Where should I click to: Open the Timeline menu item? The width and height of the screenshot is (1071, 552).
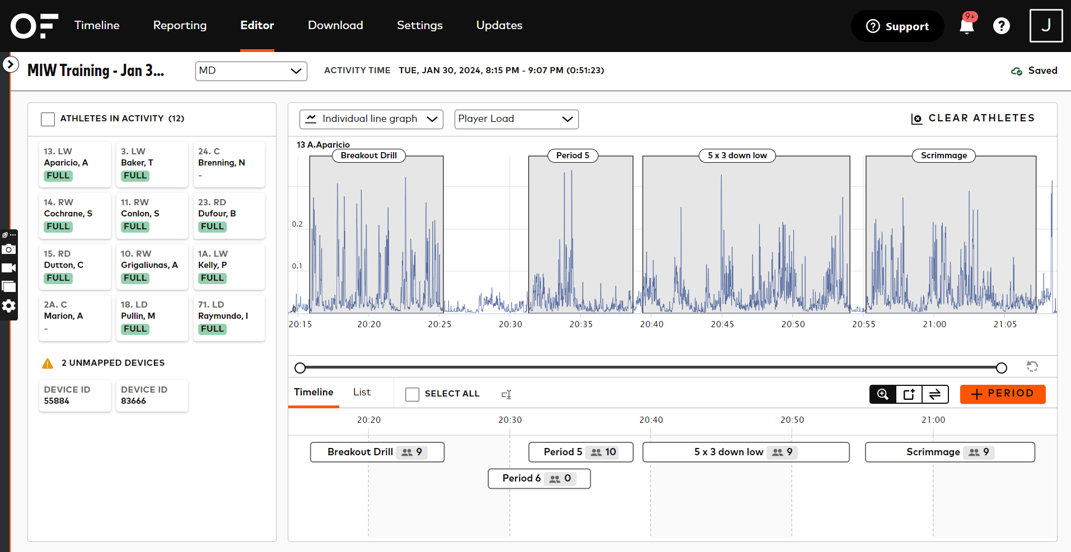tap(97, 25)
